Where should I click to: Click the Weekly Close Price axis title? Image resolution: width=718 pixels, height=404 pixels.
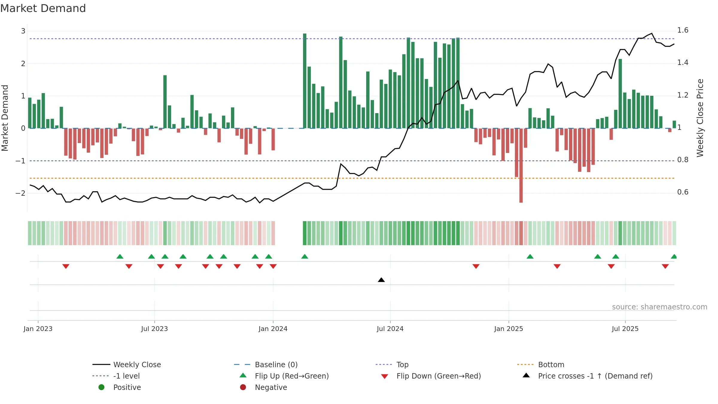pos(700,118)
